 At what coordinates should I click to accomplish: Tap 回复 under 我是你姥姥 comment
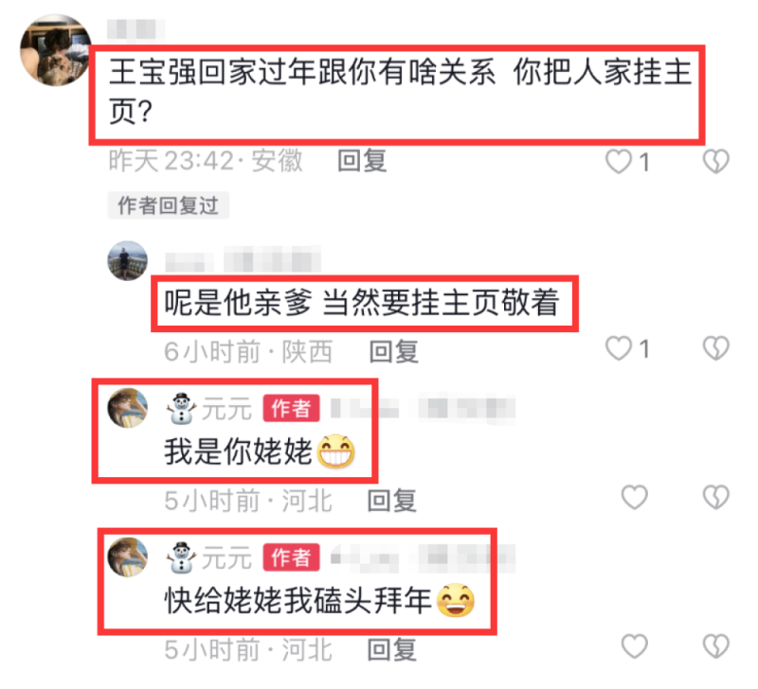(x=391, y=501)
